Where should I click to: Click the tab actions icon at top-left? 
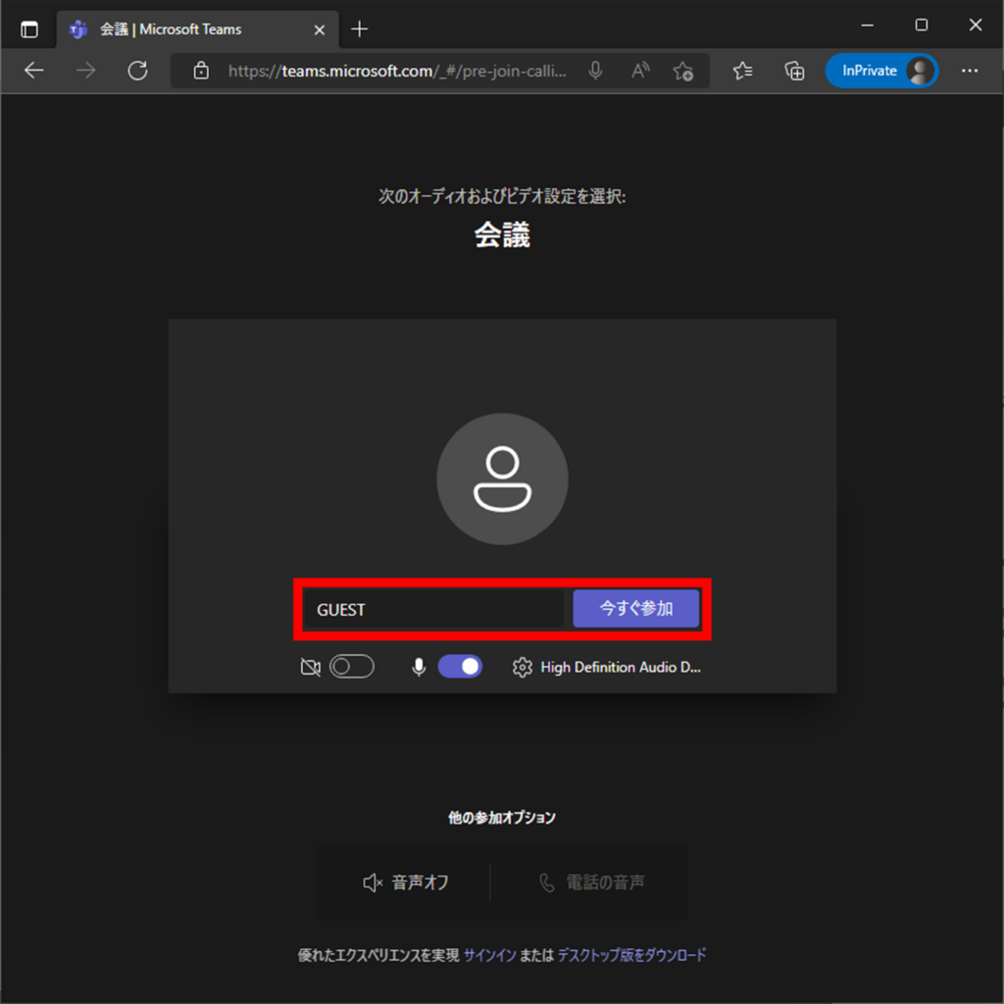pos(29,29)
